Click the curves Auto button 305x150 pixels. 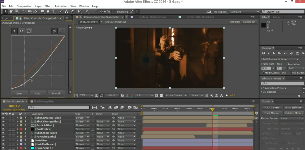(x=38, y=93)
